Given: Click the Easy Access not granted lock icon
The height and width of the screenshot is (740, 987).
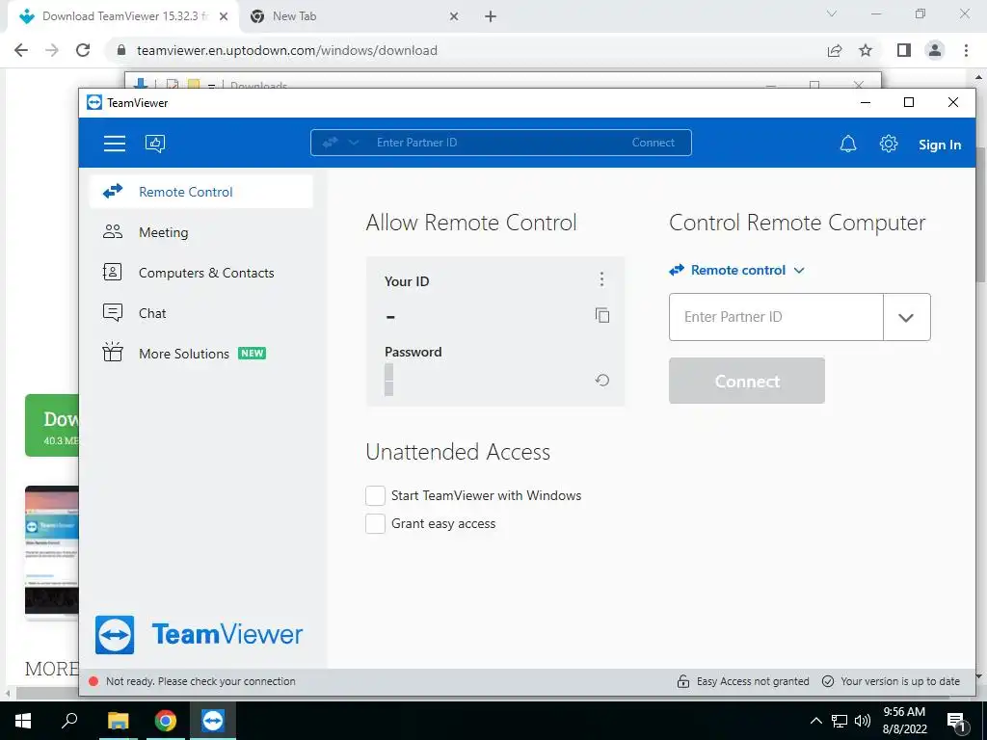Looking at the screenshot, I should coord(683,681).
